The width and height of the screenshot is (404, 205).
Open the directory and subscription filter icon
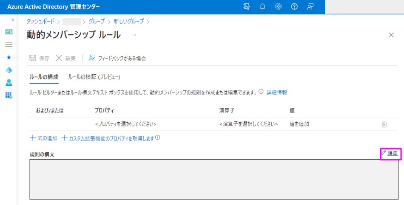coord(246,7)
